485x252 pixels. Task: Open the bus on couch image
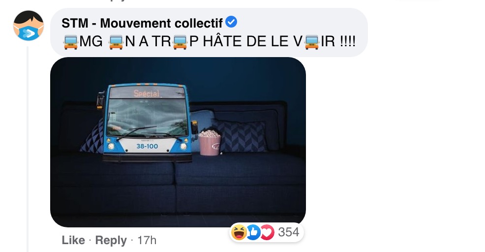[178, 142]
